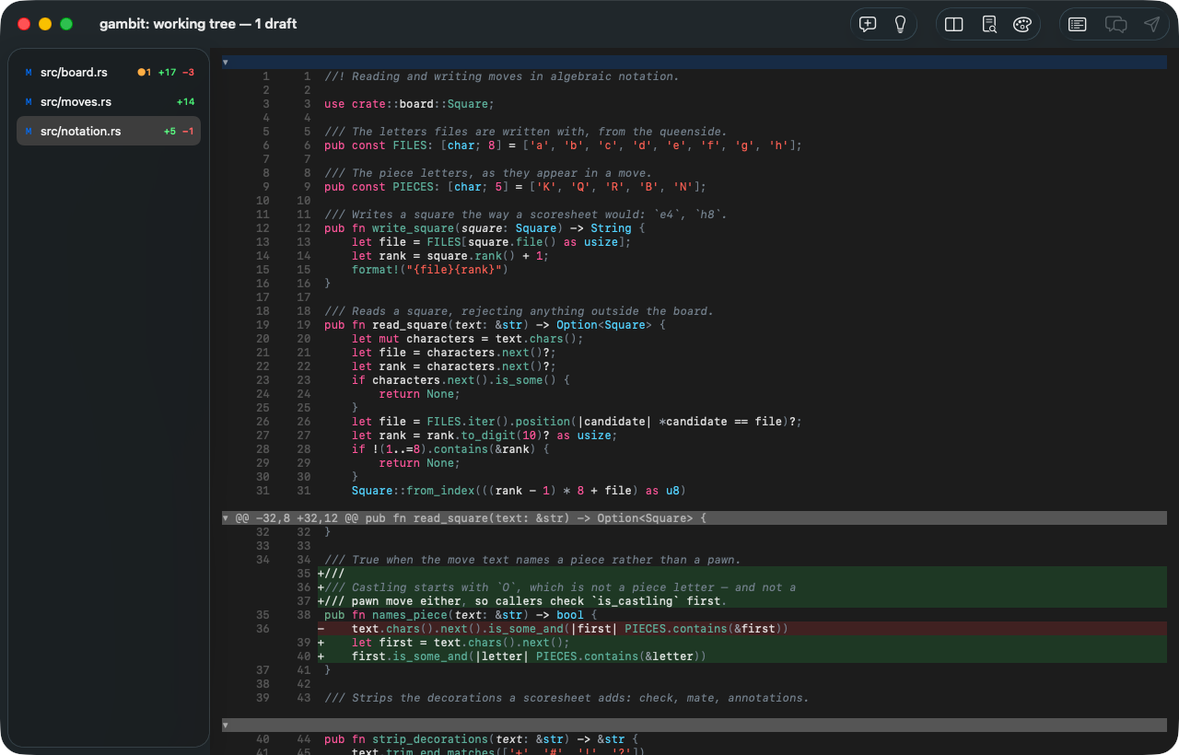Click the "+14" additions count for moves.rs
The width and height of the screenshot is (1179, 755).
[185, 101]
